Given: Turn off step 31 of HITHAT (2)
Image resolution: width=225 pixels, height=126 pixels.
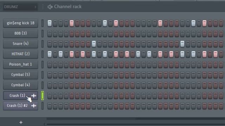Looking at the screenshot, I should 216,54.
